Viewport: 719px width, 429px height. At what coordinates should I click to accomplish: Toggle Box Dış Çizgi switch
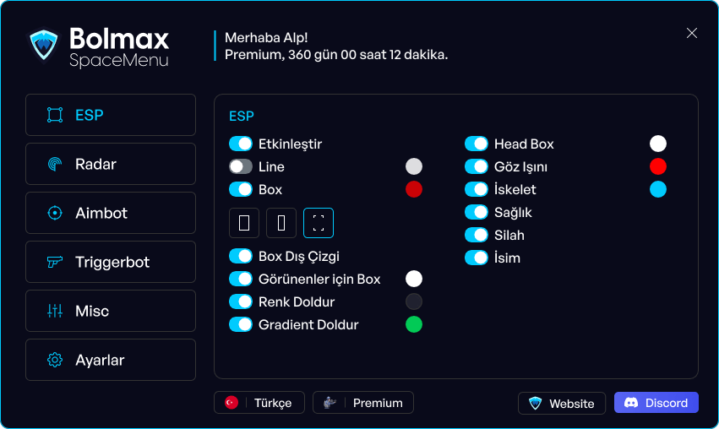tap(241, 256)
